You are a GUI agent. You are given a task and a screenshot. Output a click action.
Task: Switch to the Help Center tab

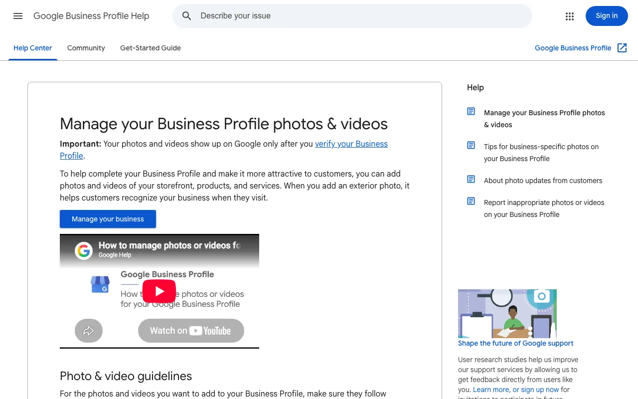pos(33,48)
